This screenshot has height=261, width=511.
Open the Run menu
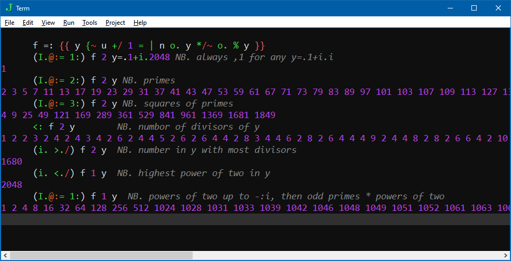point(69,23)
